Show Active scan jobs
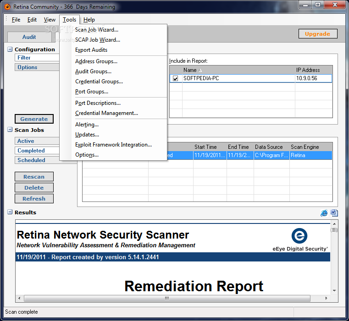Image resolution: width=349 pixels, height=321 pixels. tap(37, 141)
